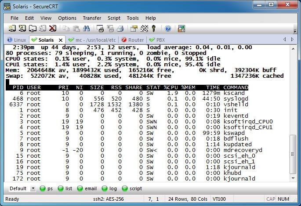
Task: Click the 'NUM' status bar indicator
Action: click(x=283, y=199)
